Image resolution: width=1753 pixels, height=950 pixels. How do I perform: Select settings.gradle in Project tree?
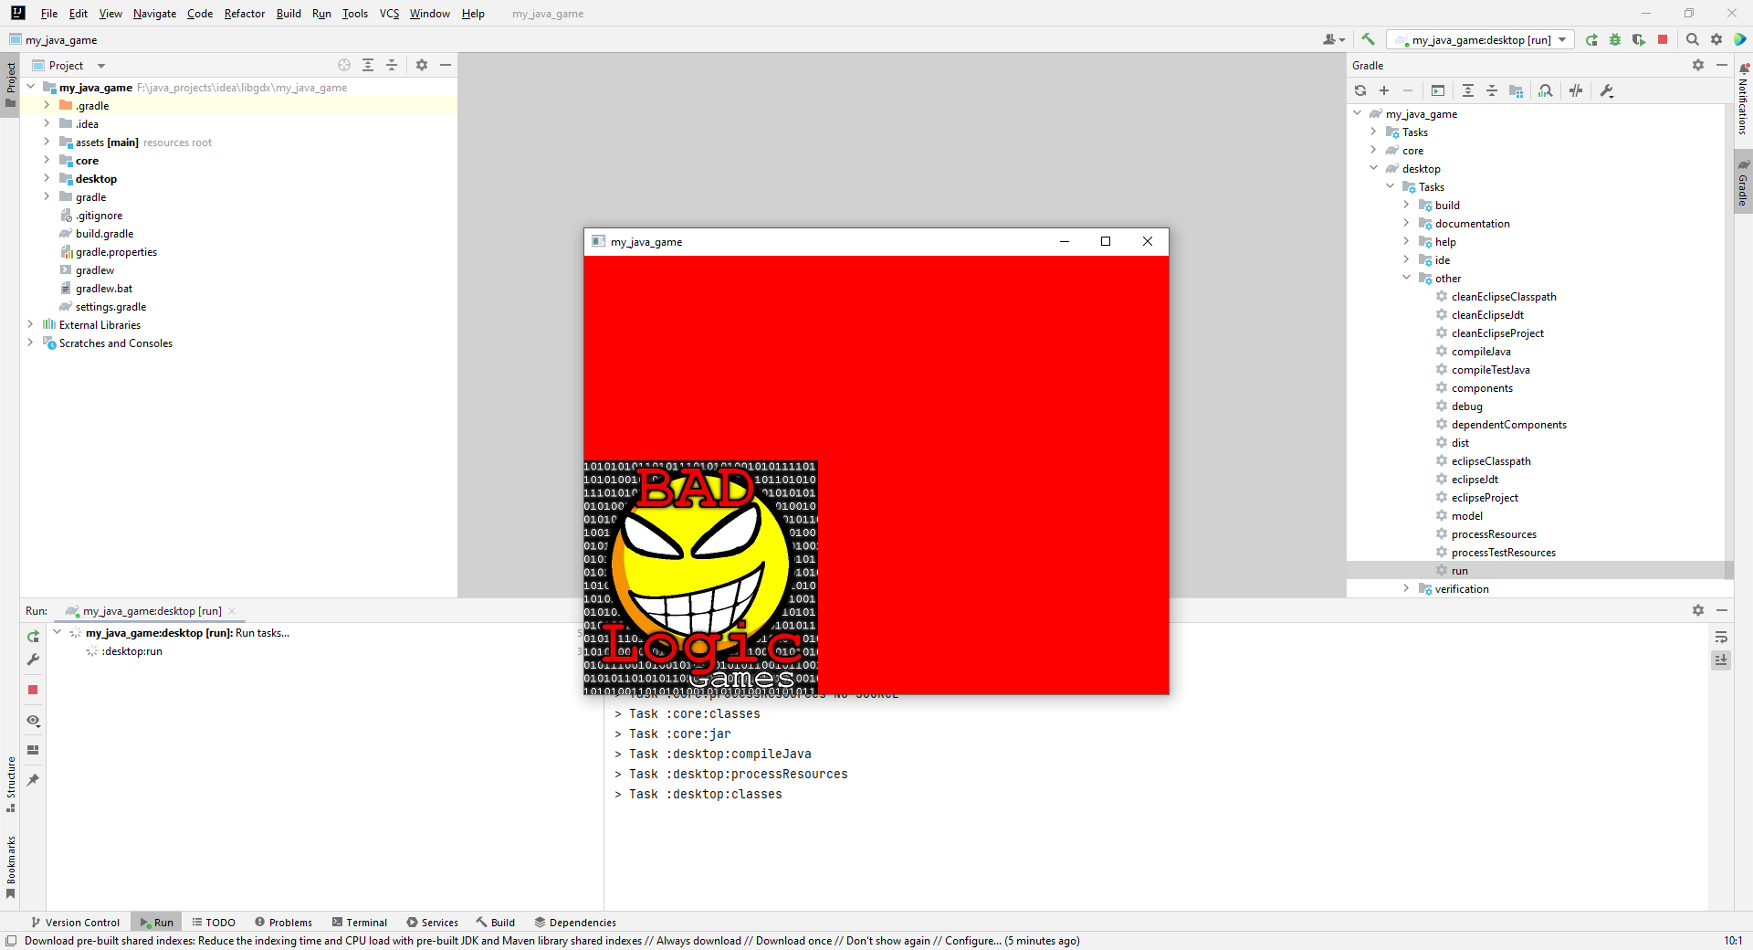point(110,307)
